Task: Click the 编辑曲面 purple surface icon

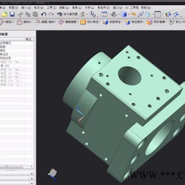Action: pos(61,22)
